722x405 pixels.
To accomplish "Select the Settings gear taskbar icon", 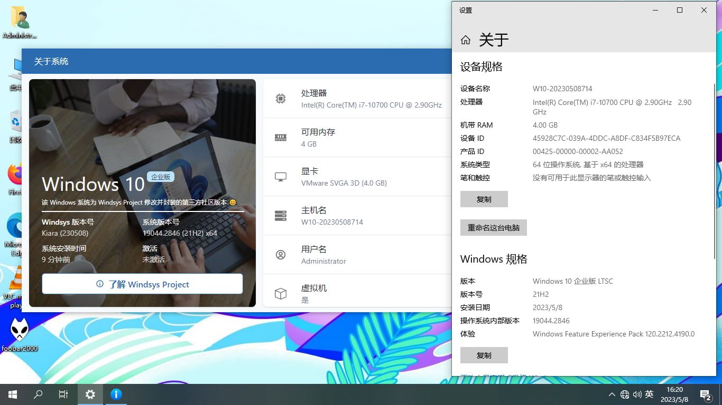I will (x=90, y=394).
